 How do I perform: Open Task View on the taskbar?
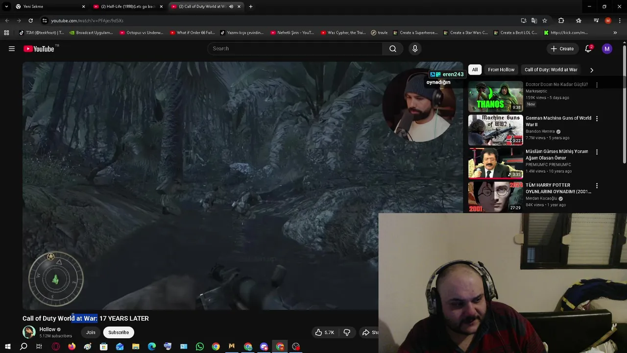click(39, 347)
